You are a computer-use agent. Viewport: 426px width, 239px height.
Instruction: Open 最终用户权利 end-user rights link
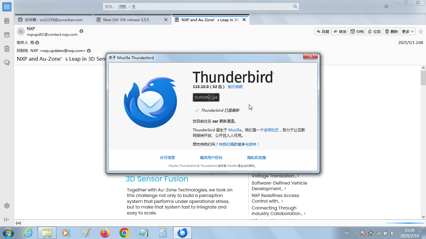(x=211, y=158)
